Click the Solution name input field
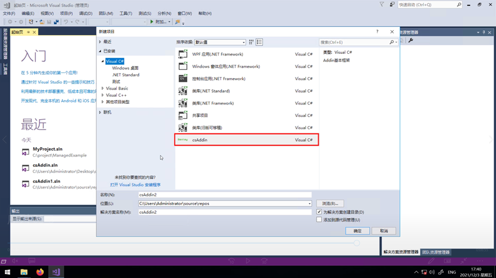The width and height of the screenshot is (496, 278). click(x=225, y=212)
